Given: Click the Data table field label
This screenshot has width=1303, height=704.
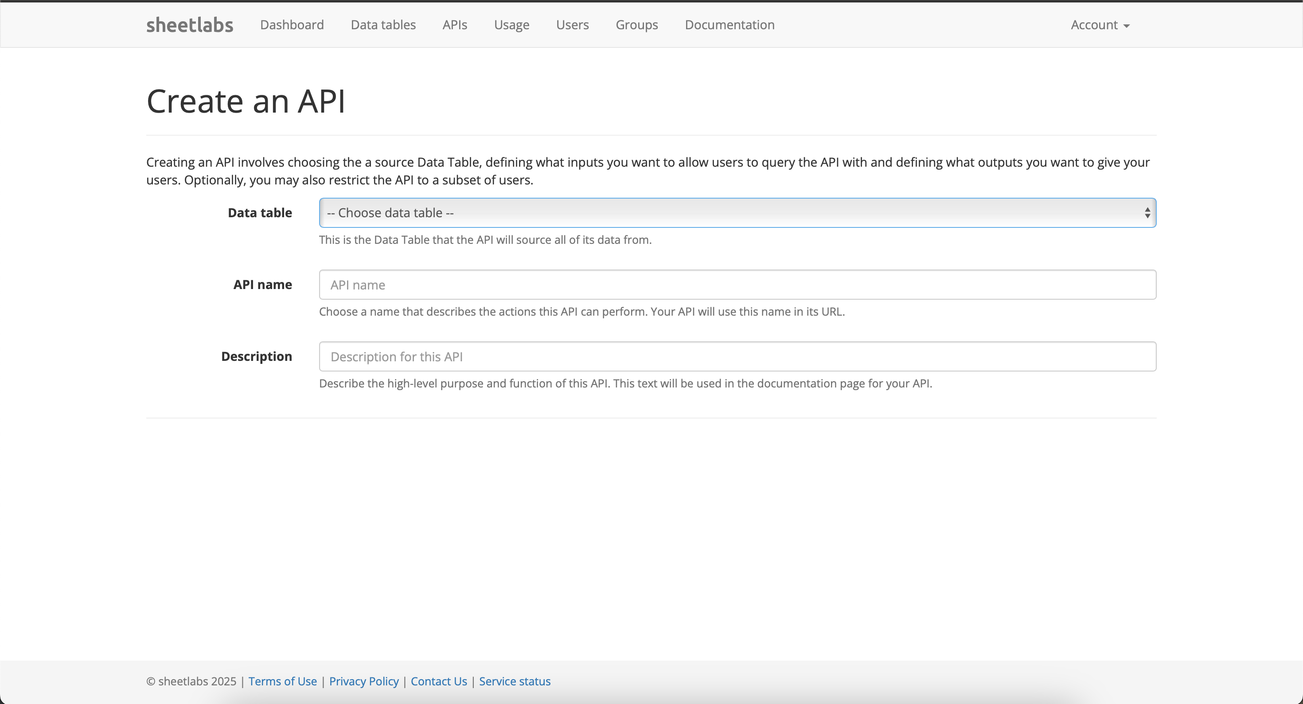Looking at the screenshot, I should tap(259, 212).
